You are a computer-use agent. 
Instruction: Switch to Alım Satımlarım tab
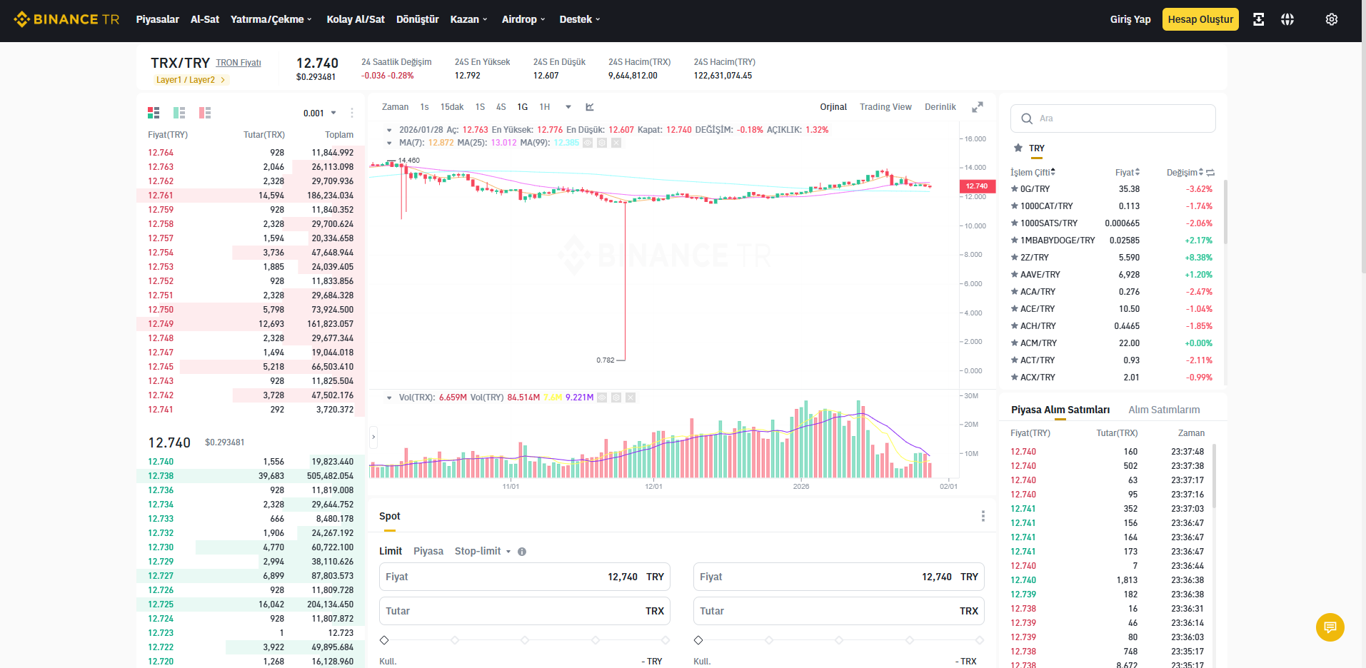[1164, 410]
